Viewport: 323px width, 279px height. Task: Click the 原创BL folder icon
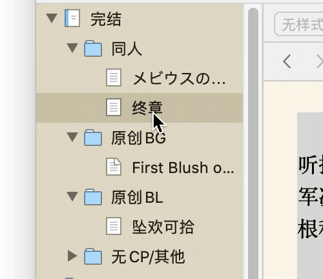[93, 197]
